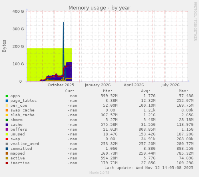Click the 'vmalloc_used' legend label

coord(25,144)
